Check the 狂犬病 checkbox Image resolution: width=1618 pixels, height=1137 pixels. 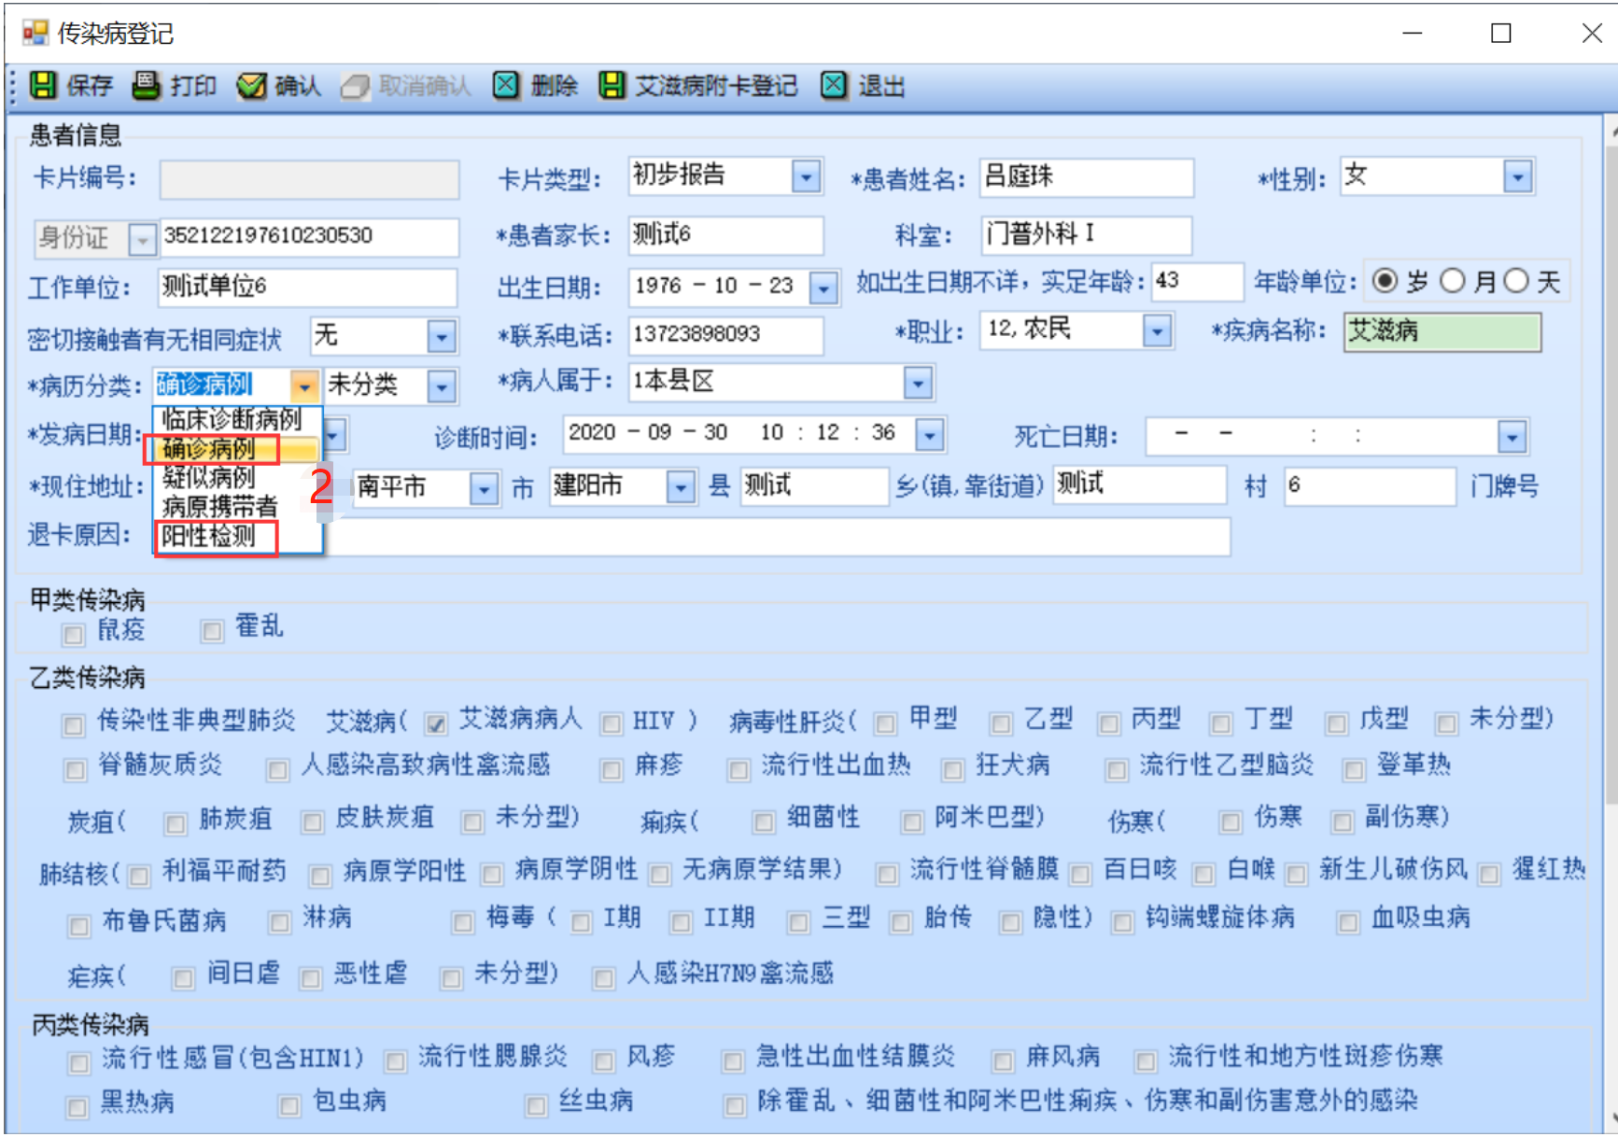tap(952, 770)
